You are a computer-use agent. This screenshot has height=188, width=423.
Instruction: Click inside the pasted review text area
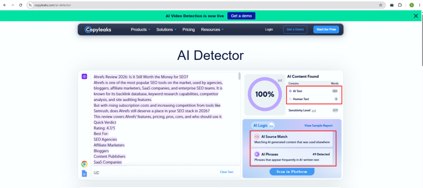[164, 118]
